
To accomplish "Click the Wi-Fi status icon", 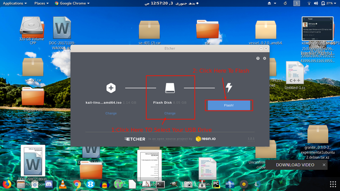I will coord(309,3).
